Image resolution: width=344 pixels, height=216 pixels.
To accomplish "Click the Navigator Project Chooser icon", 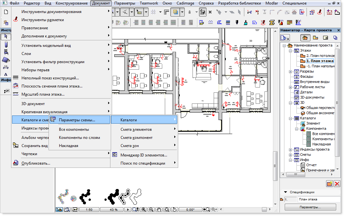I will click(x=285, y=38).
